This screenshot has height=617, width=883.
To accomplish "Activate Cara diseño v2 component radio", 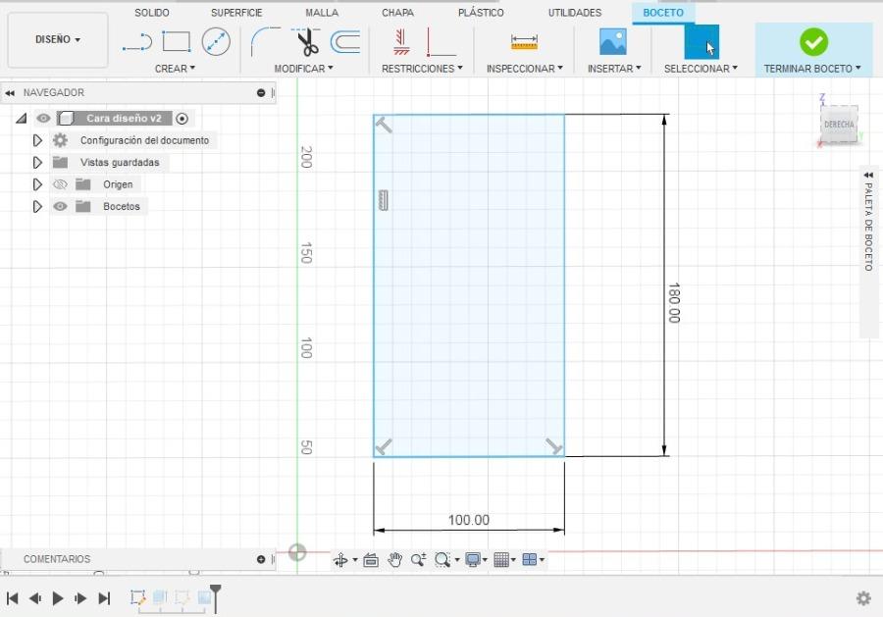I will [x=182, y=119].
